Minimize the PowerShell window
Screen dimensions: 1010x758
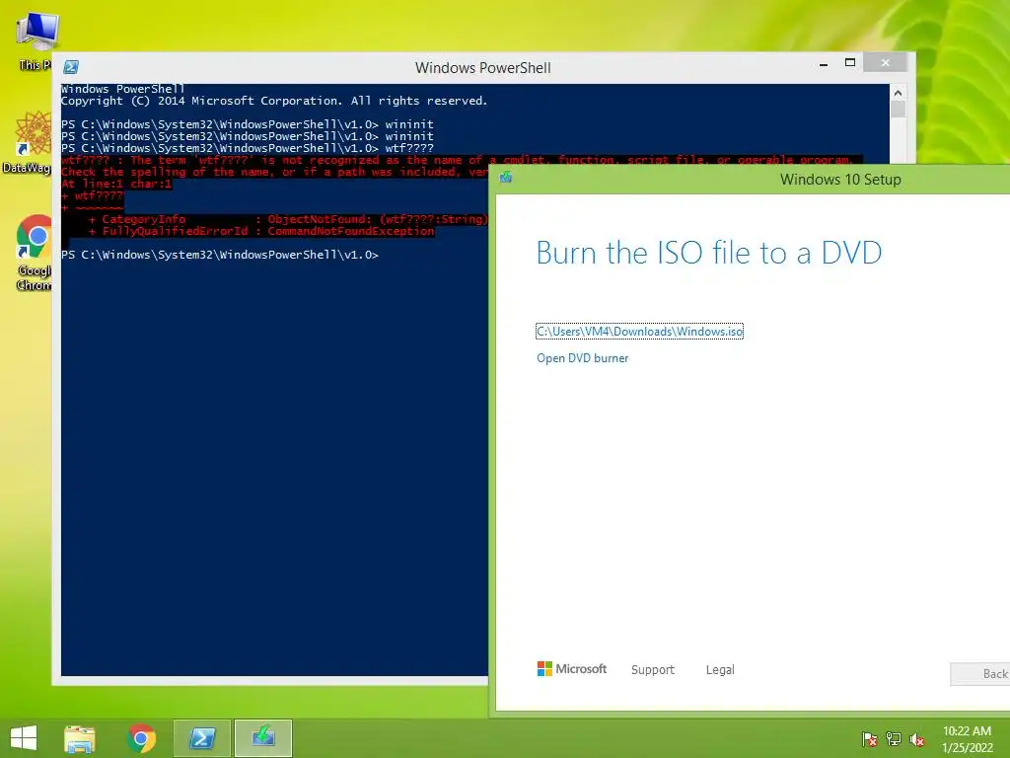(824, 64)
